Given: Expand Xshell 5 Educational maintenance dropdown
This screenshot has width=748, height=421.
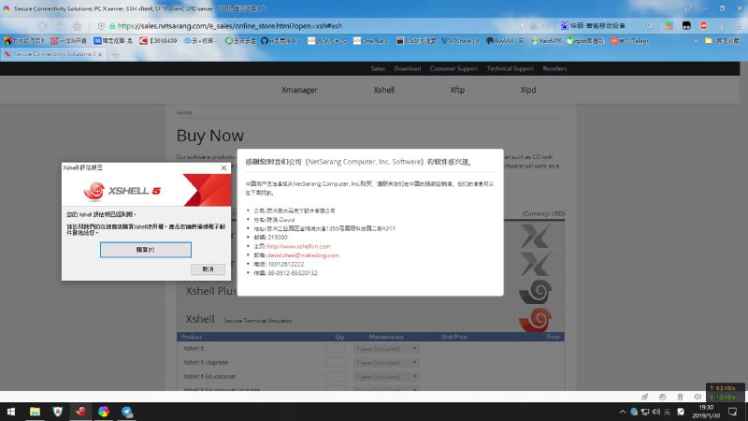Looking at the screenshot, I should pyautogui.click(x=385, y=376).
